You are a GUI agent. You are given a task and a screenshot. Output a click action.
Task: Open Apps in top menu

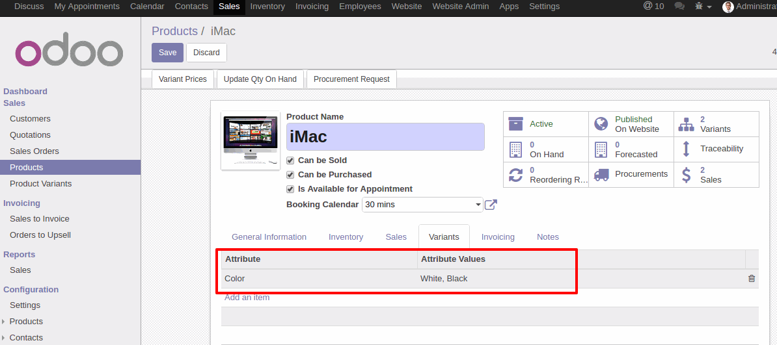click(x=509, y=6)
